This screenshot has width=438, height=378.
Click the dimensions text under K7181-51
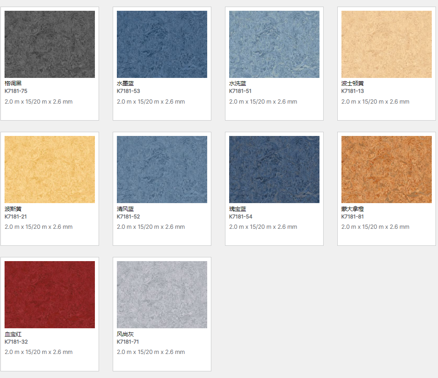click(263, 102)
